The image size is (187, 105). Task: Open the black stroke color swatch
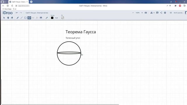[52, 18]
